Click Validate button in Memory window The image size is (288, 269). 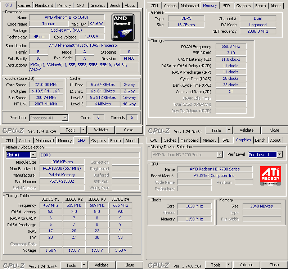pos(247,130)
